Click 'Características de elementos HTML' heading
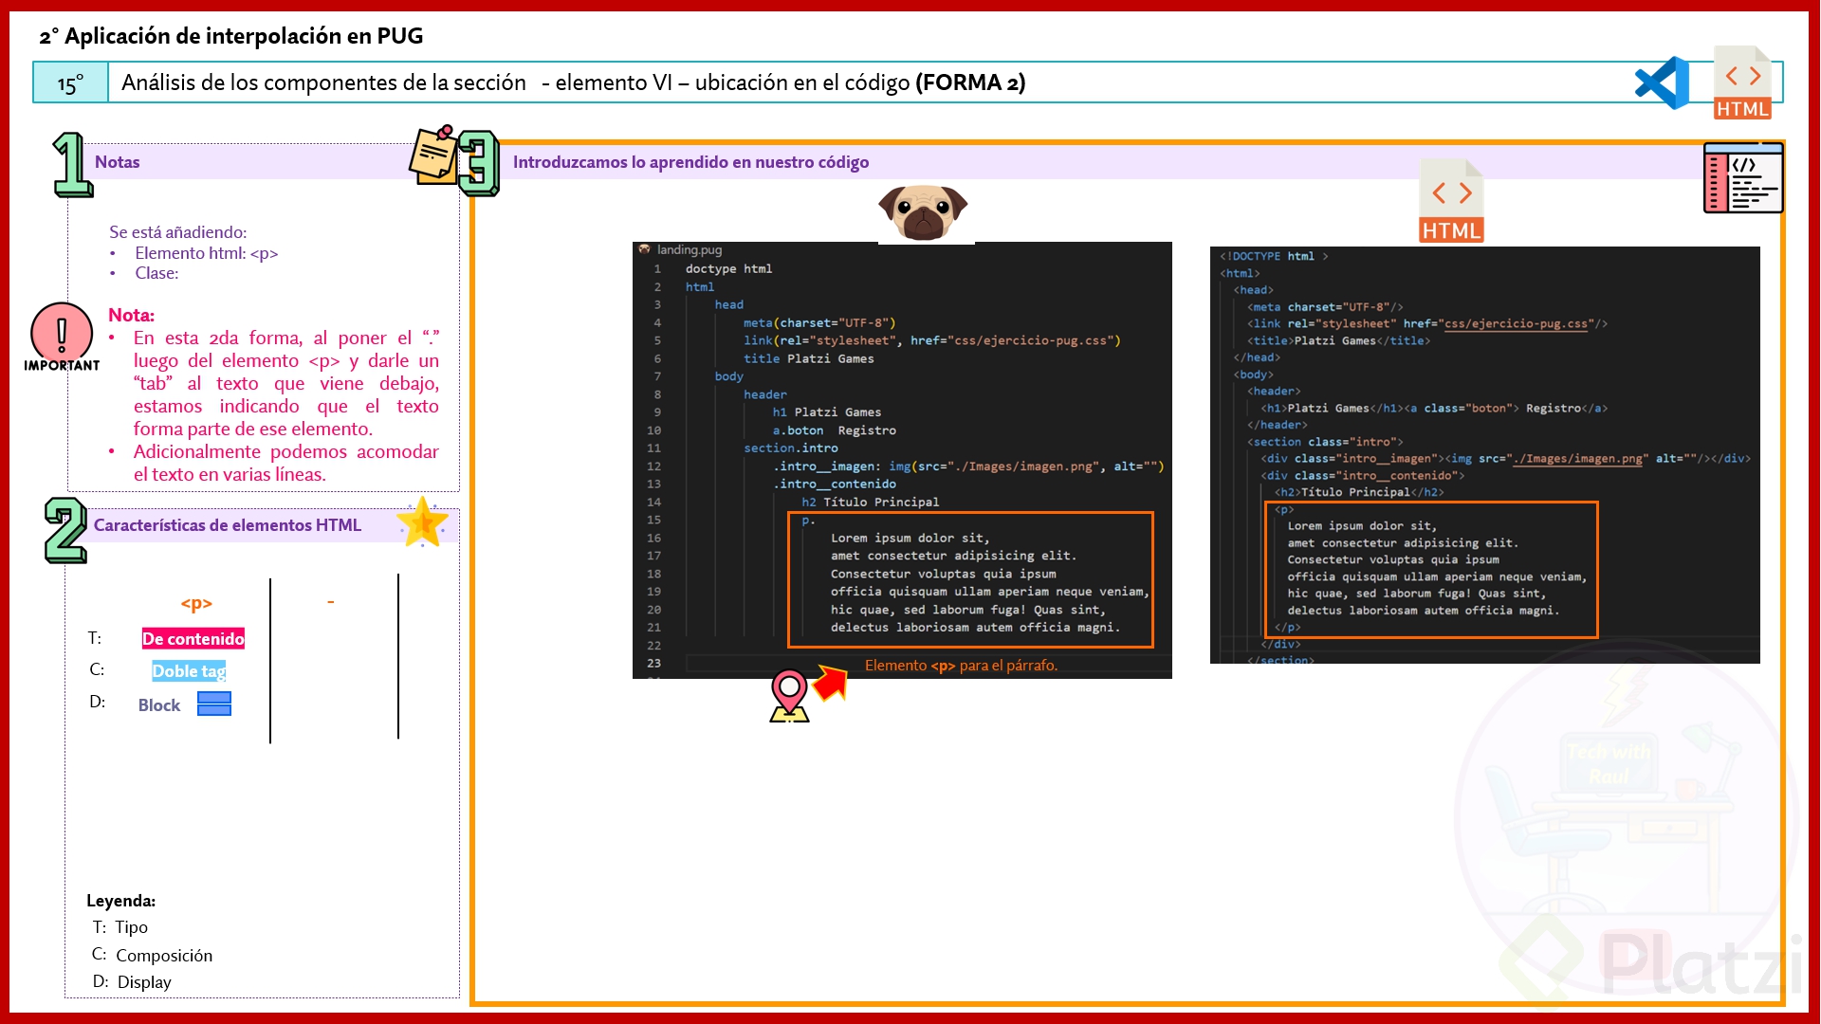This screenshot has height=1024, width=1821. pyautogui.click(x=228, y=525)
